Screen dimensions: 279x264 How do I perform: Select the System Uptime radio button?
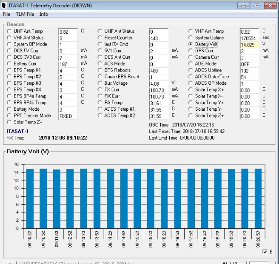coord(191,38)
